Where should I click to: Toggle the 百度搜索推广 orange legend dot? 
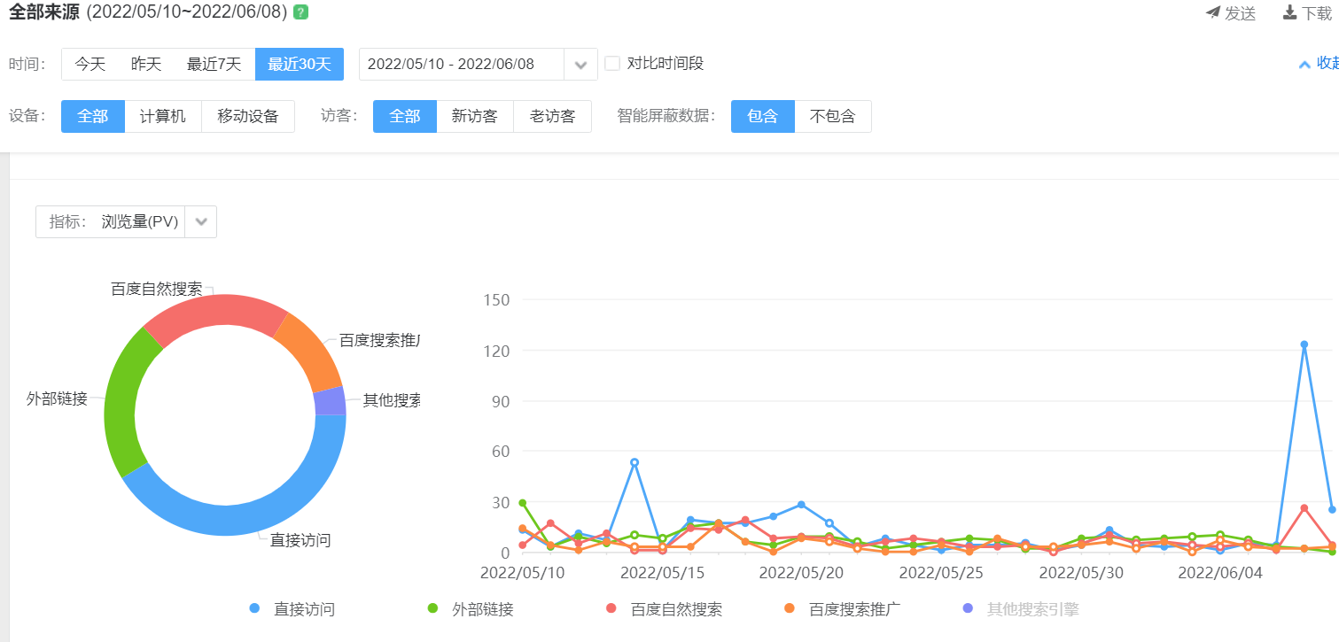coord(790,609)
